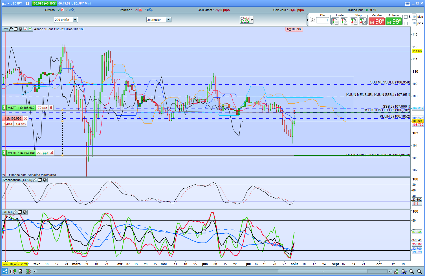Viewport: 425px width, 276px height.
Task: Edit the S pips value field
Action: click(x=414, y=17)
